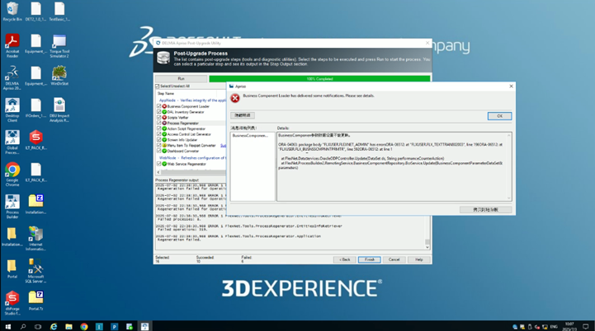Open the Portal folder icon
This screenshot has height=331, width=595.
click(12, 269)
